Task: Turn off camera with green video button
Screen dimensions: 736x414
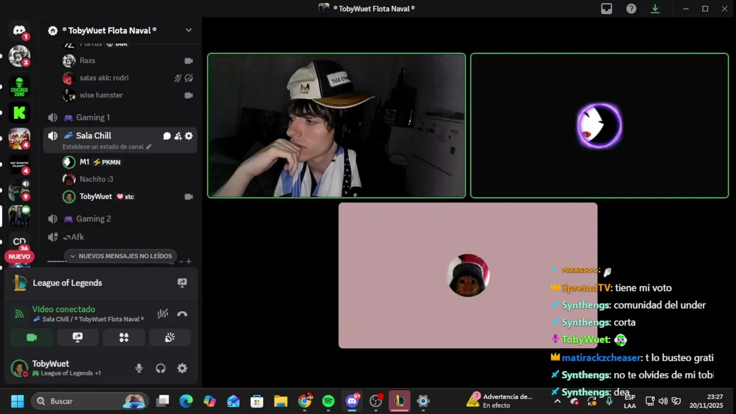Action: pos(32,338)
